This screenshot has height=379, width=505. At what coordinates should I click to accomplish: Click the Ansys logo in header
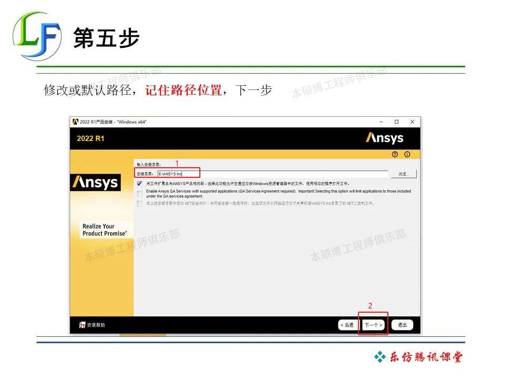point(385,138)
